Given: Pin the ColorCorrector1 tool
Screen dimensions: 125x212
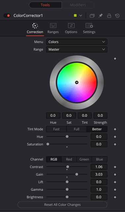Looking at the screenshot, I should tap(101, 16).
